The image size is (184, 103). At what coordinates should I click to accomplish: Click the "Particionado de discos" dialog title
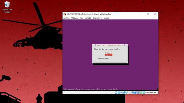tap(110, 45)
